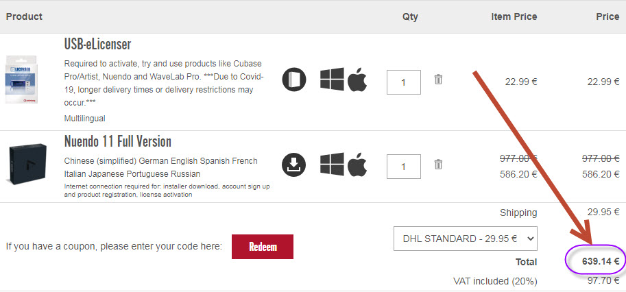Click the circled total 639.14 € amount
Viewport: 626px width, 292px height.
click(x=595, y=260)
